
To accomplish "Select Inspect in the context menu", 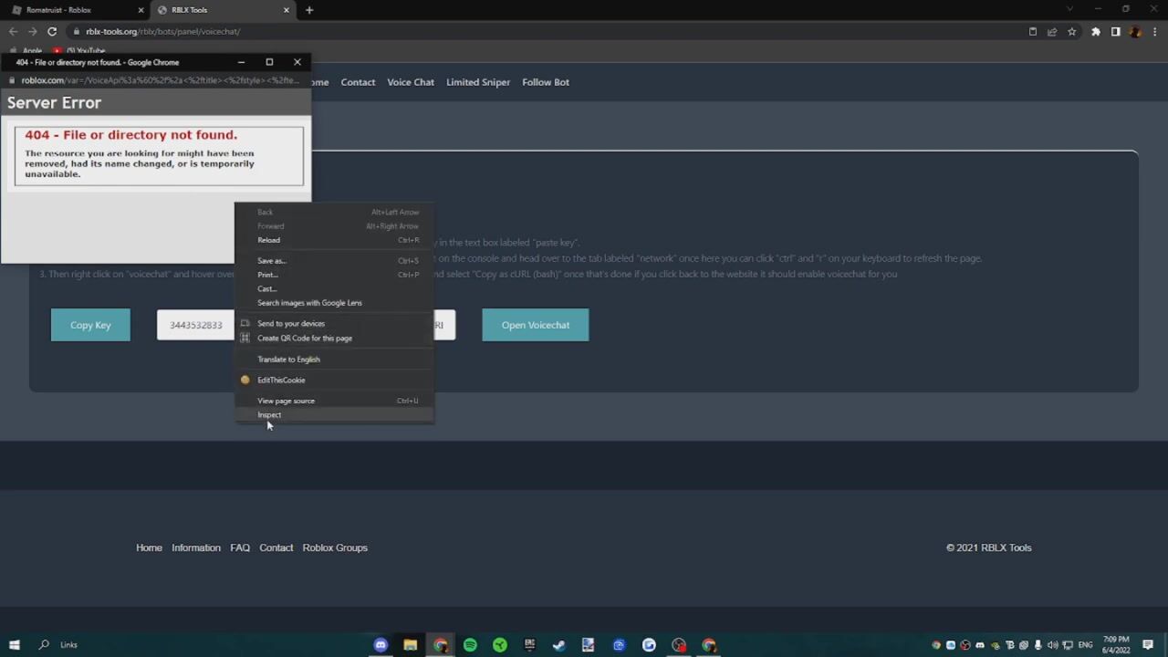I will pos(334,415).
